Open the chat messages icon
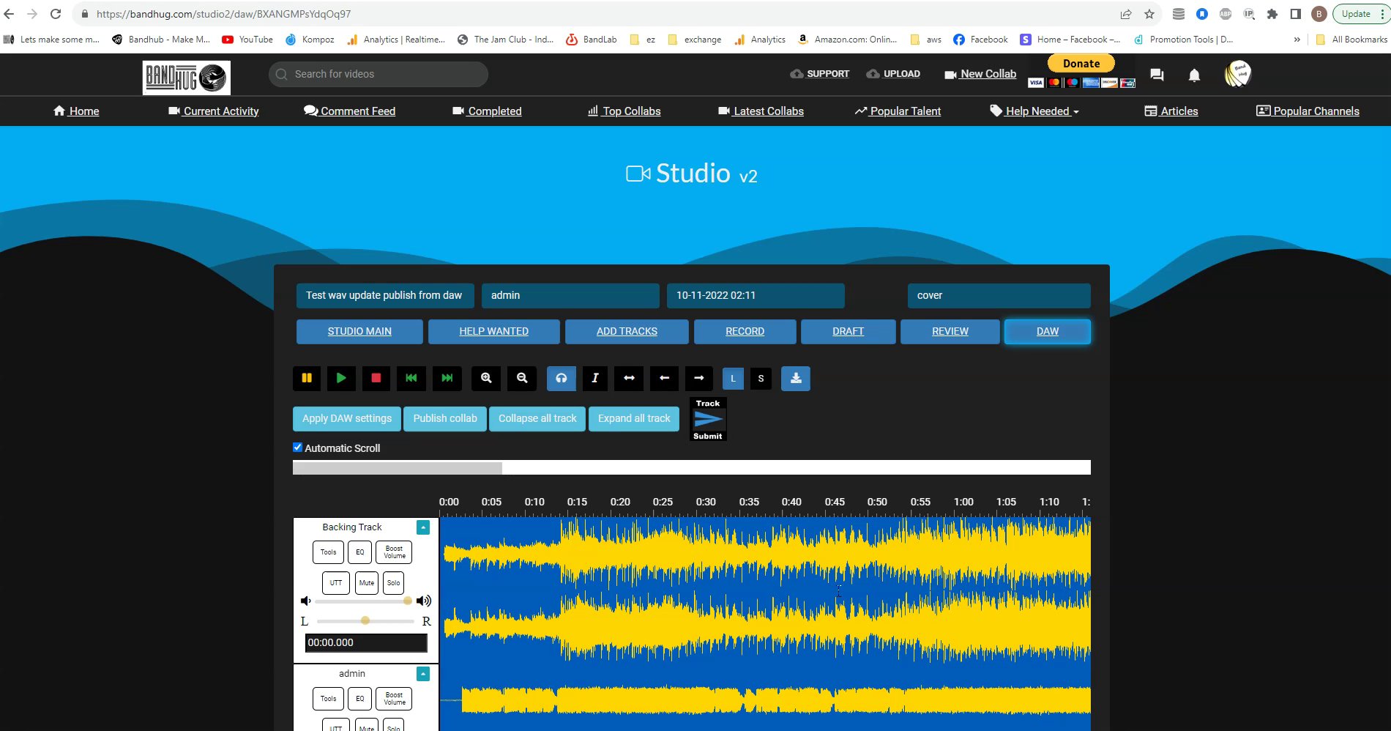The width and height of the screenshot is (1391, 731). 1157,75
